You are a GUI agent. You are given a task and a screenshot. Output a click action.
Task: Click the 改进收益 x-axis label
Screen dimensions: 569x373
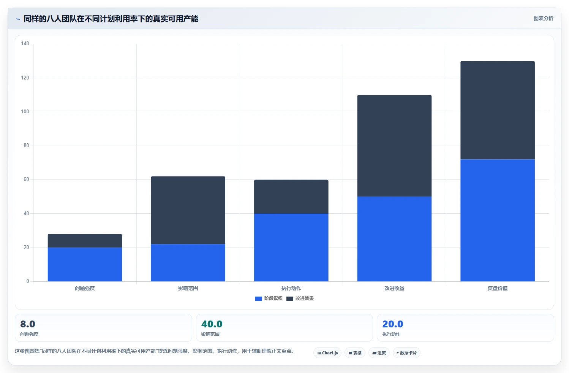[x=394, y=288]
